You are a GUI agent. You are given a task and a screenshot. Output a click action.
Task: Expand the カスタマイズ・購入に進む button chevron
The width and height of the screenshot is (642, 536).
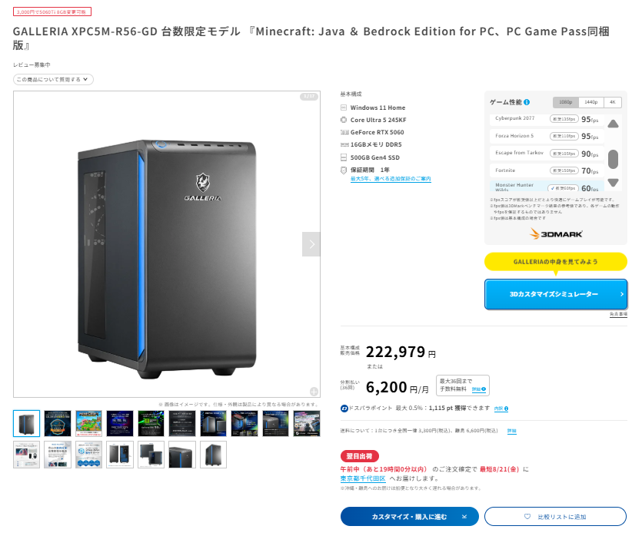point(464,517)
